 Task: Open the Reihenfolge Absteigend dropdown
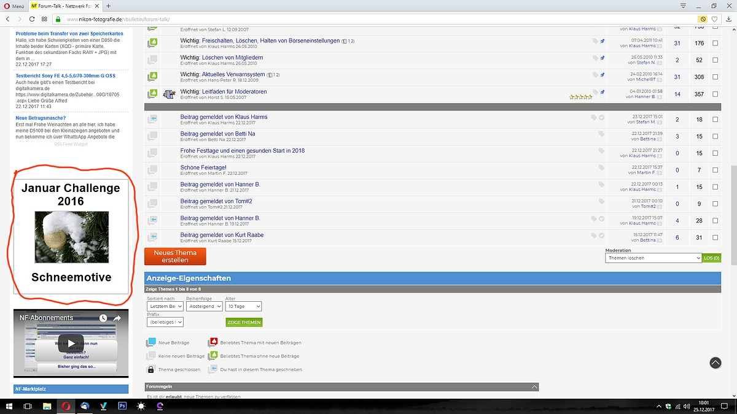205,306
